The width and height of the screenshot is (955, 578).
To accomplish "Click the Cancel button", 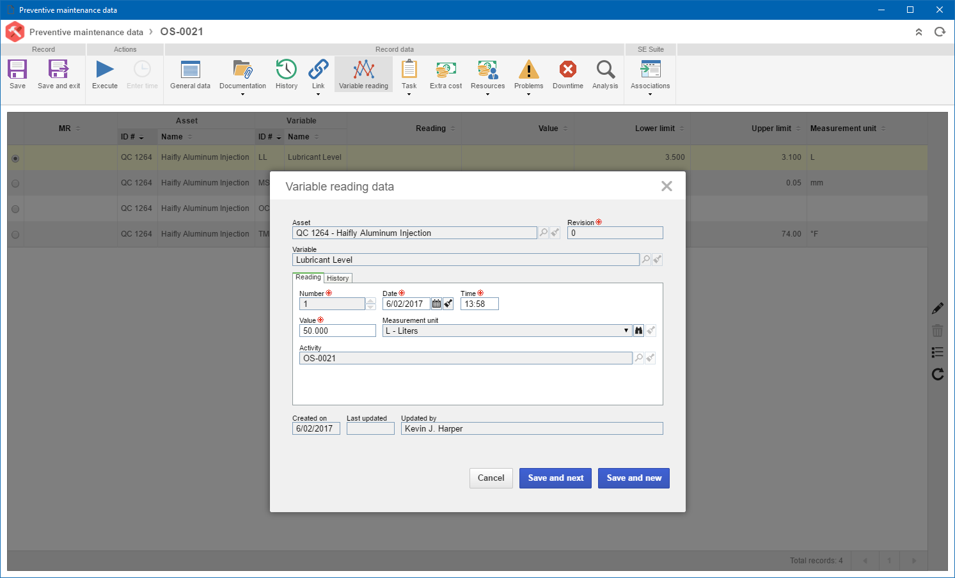I will 491,478.
